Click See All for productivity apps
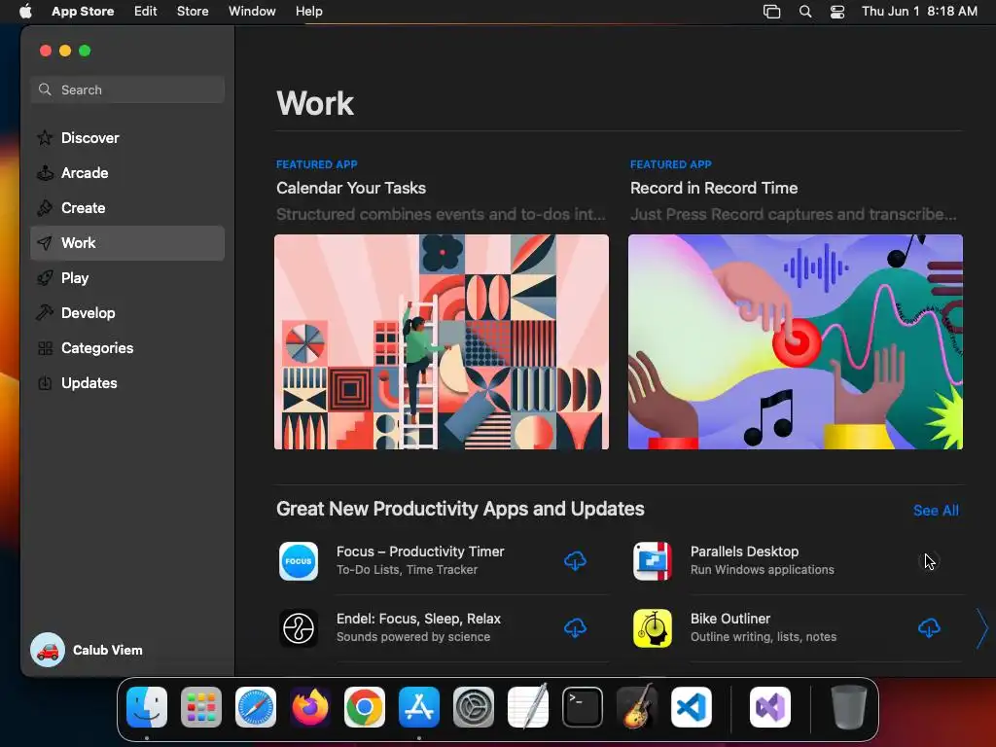996x747 pixels. click(x=936, y=510)
